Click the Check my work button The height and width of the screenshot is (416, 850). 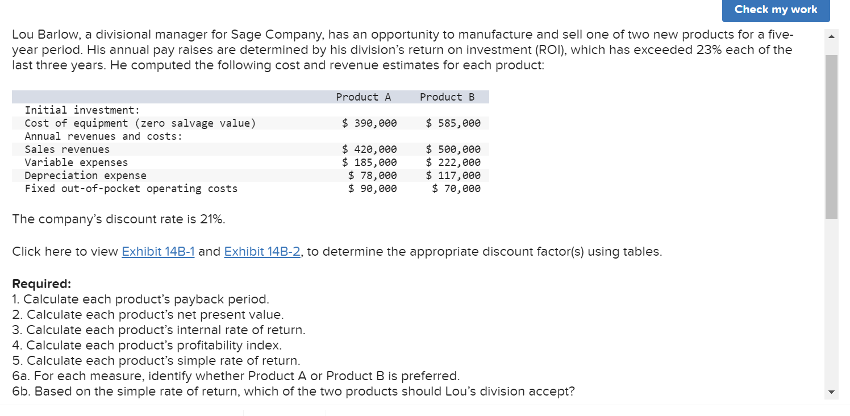click(x=775, y=10)
